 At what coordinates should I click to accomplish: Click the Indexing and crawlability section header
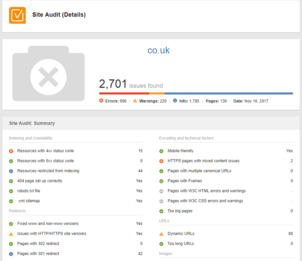(31, 138)
